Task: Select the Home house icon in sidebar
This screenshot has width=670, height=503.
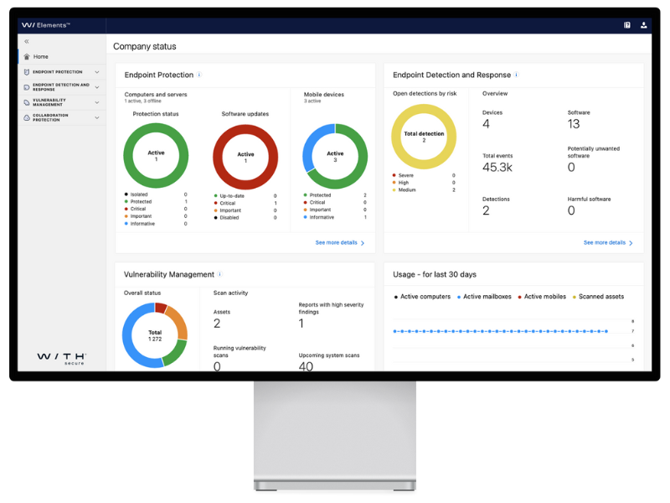Action: [27, 56]
